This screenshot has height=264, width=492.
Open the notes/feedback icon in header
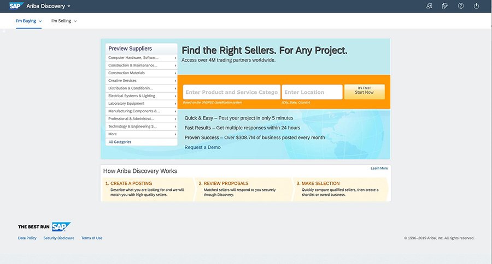444,6
